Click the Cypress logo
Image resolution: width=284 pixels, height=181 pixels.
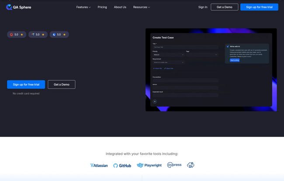(174, 165)
